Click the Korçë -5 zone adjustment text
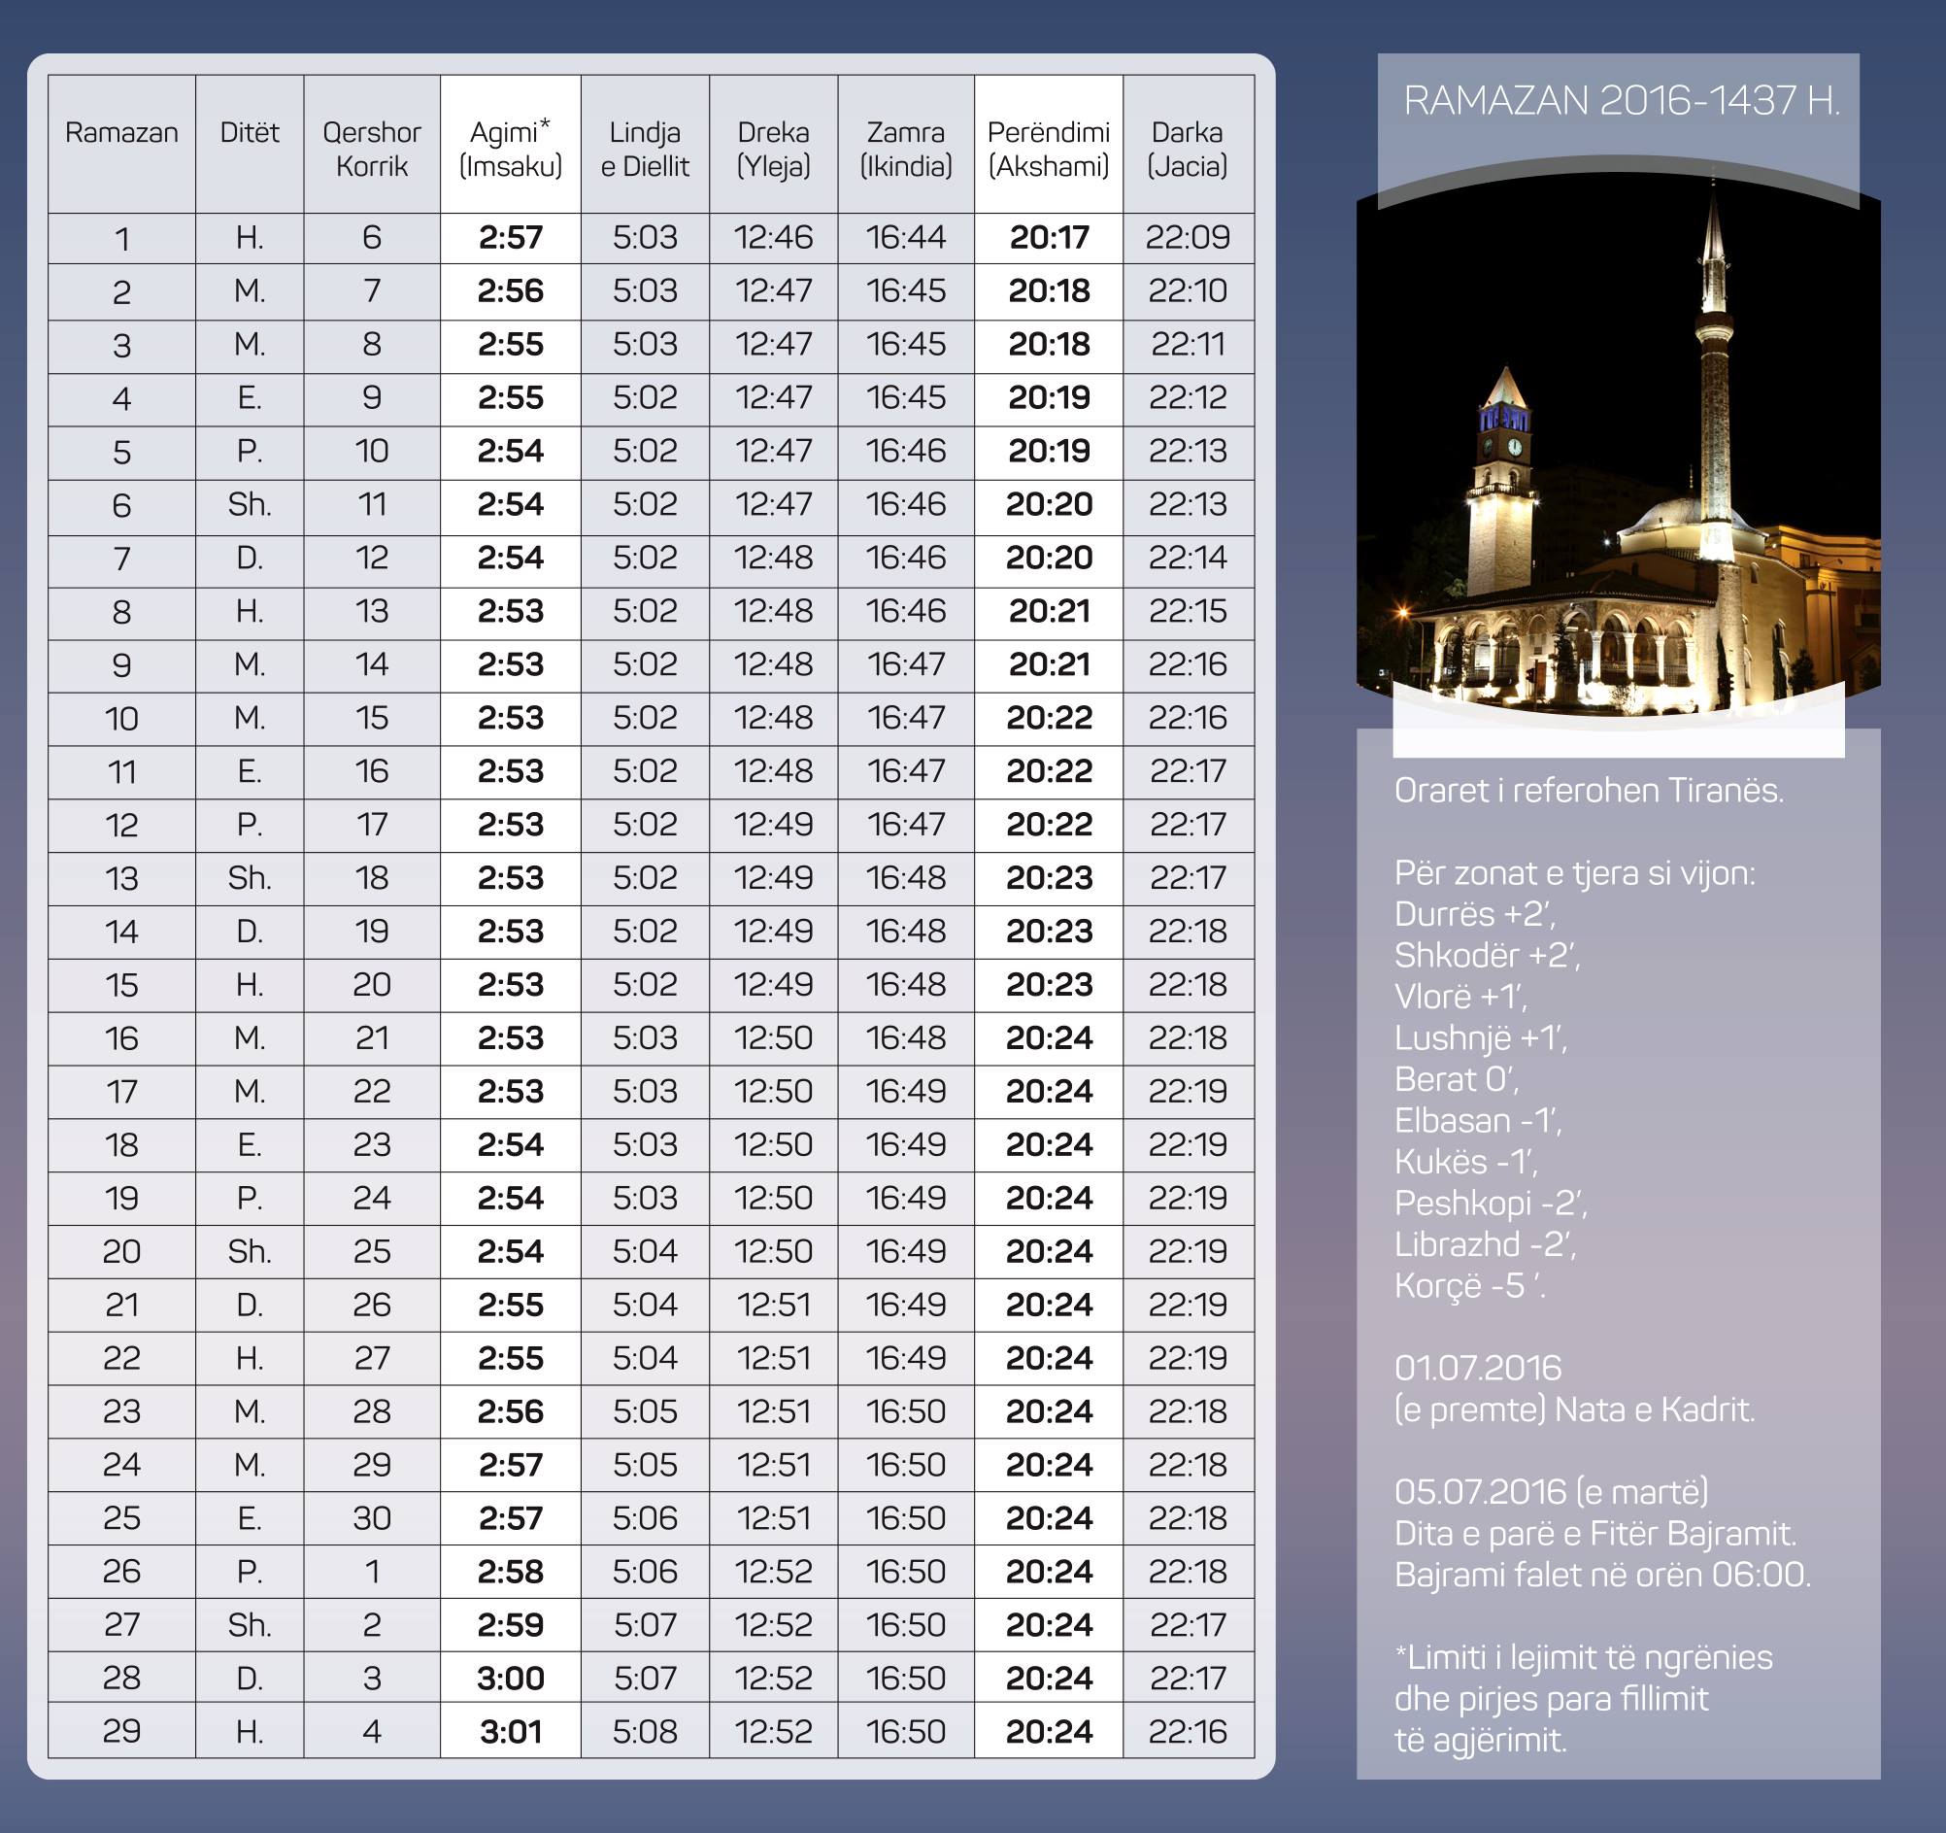Viewport: 1946px width, 1833px height. pyautogui.click(x=1468, y=1286)
